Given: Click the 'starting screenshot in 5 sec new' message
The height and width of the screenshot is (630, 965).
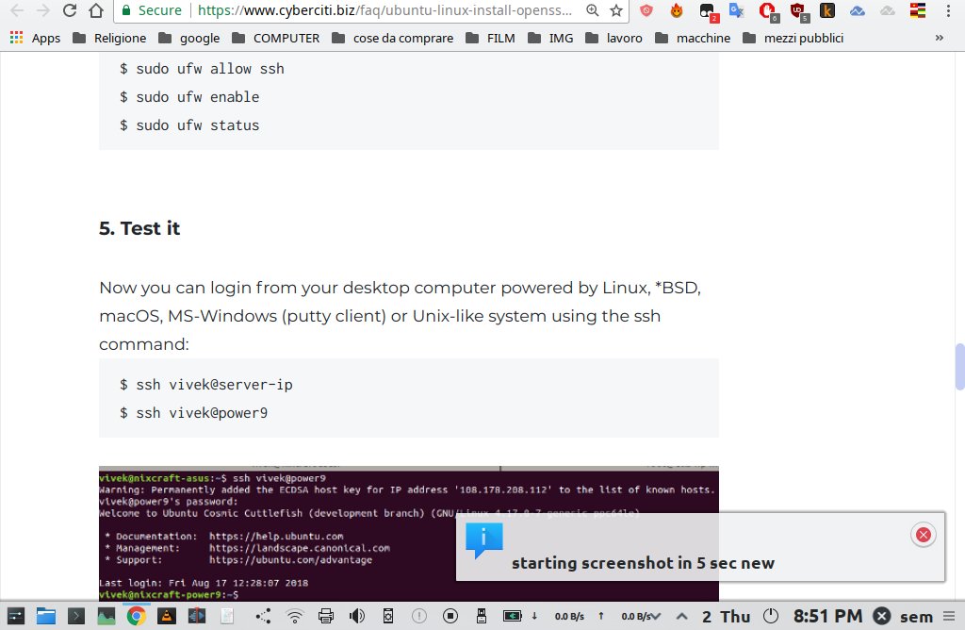Looking at the screenshot, I should pyautogui.click(x=643, y=563).
